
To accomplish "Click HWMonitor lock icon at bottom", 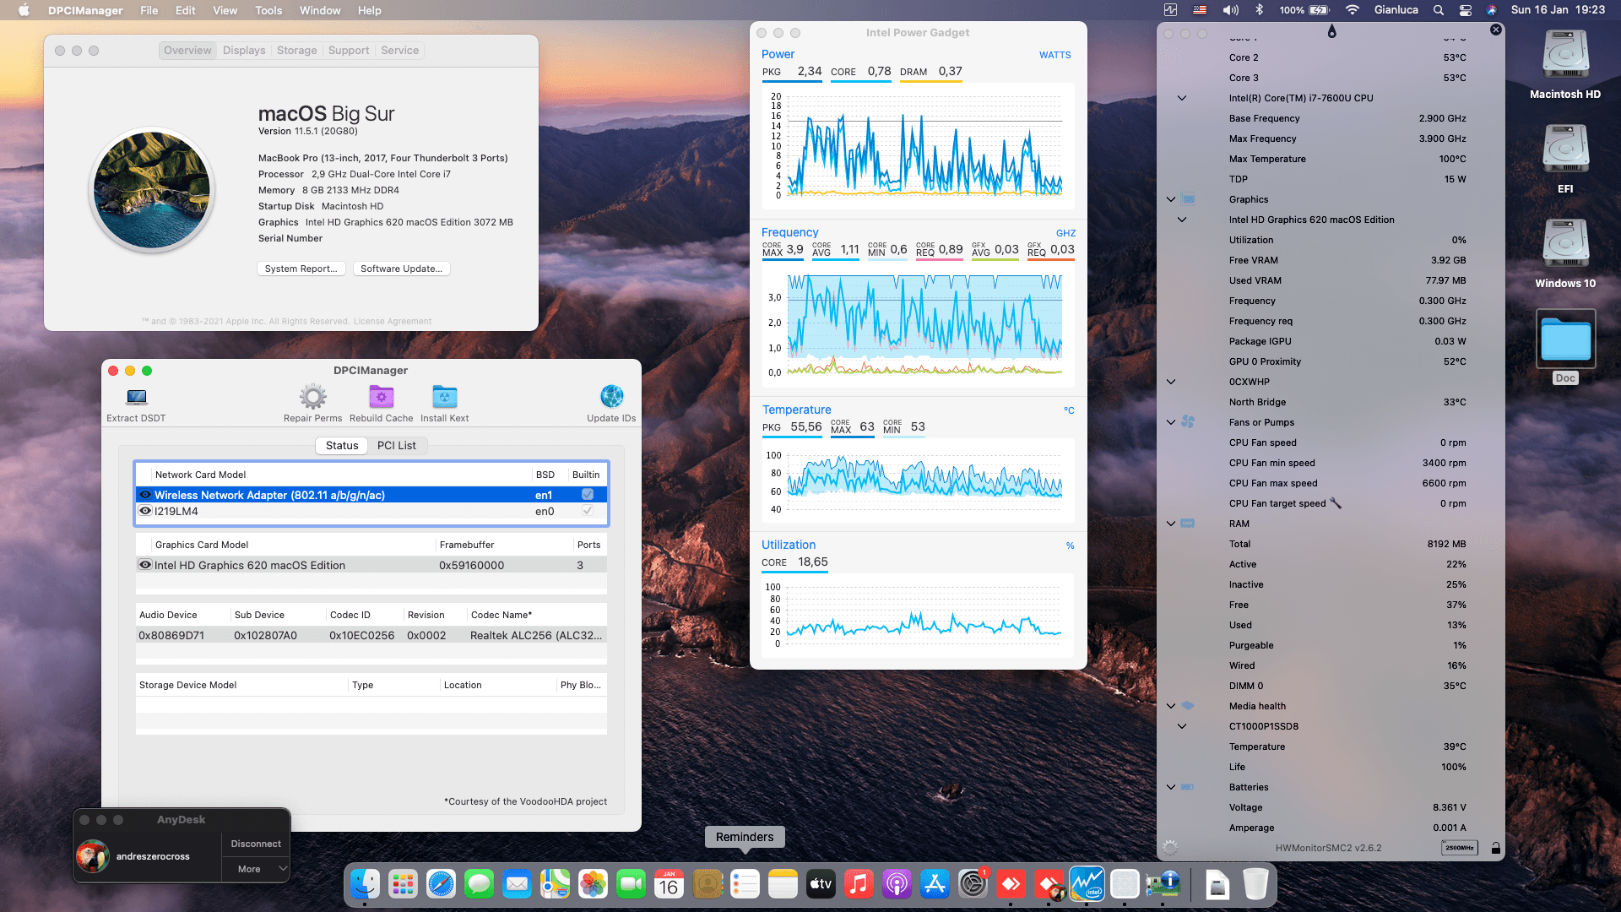I will [x=1495, y=848].
